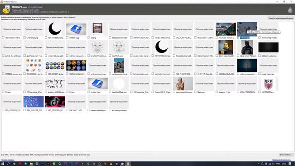Open the check for updates link

[282, 160]
